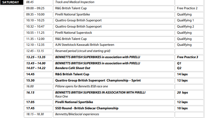
Task: Click the SATURDAY day header
Action: [11, 2]
